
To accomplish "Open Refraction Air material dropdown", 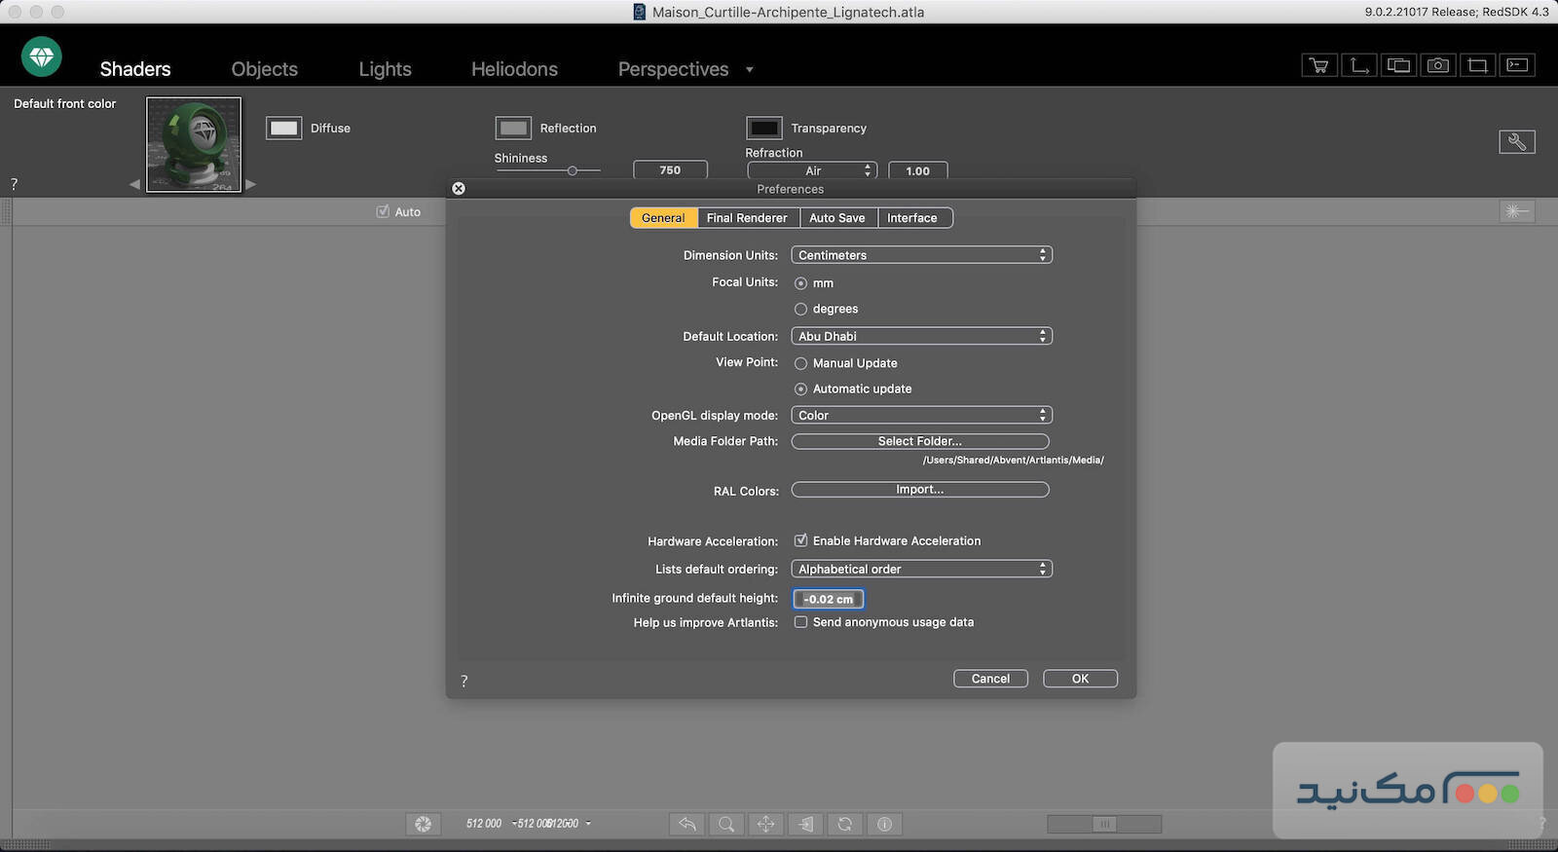I will (x=812, y=170).
